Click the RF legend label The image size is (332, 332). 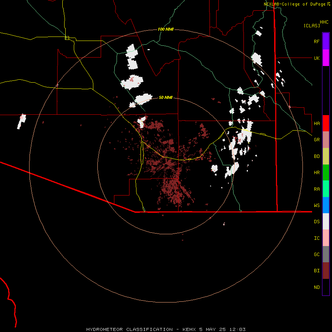317,41
